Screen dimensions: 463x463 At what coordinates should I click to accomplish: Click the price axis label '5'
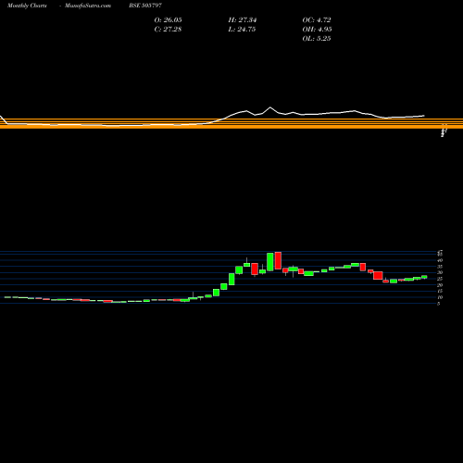point(438,304)
